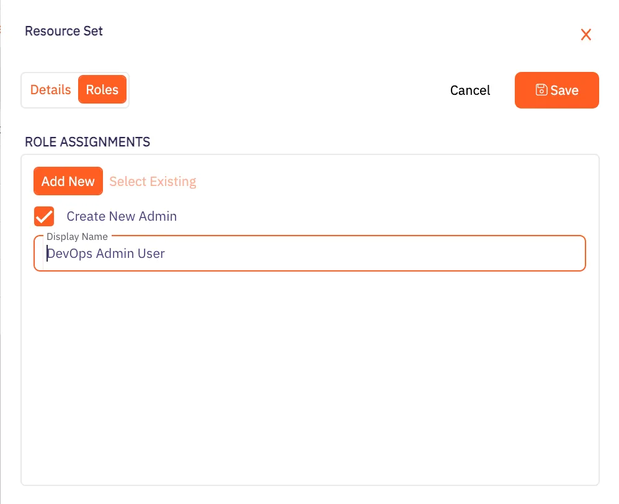Click the Display Name field label
619x504 pixels.
point(77,236)
